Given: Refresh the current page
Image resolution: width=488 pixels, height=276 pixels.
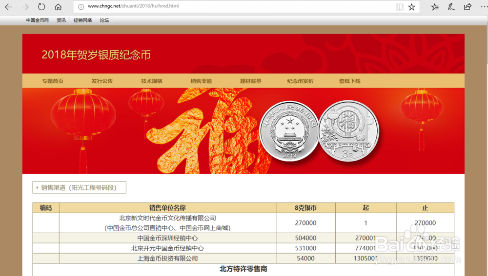Looking at the screenshot, I should coord(41,7).
